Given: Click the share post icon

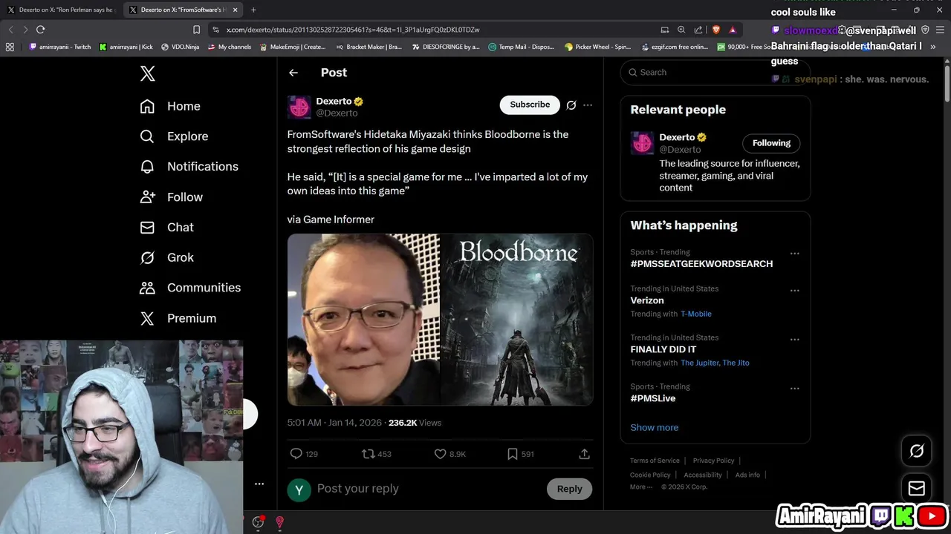Looking at the screenshot, I should pos(584,454).
